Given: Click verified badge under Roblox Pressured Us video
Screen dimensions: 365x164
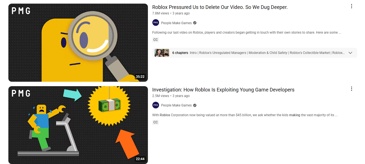Looking at the screenshot, I should click(195, 23).
